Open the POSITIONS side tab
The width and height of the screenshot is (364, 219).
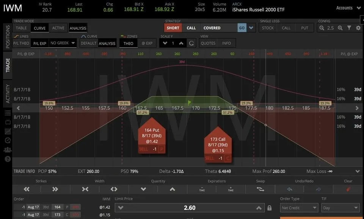(x=8, y=37)
